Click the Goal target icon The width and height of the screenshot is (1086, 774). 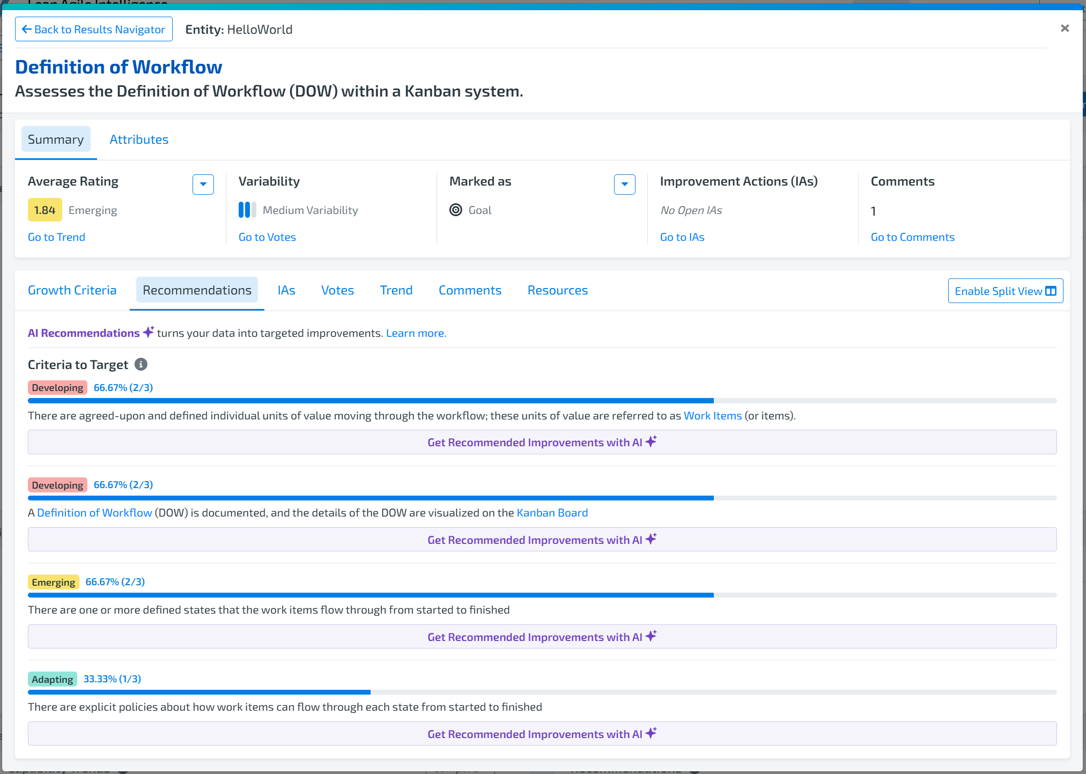click(455, 210)
